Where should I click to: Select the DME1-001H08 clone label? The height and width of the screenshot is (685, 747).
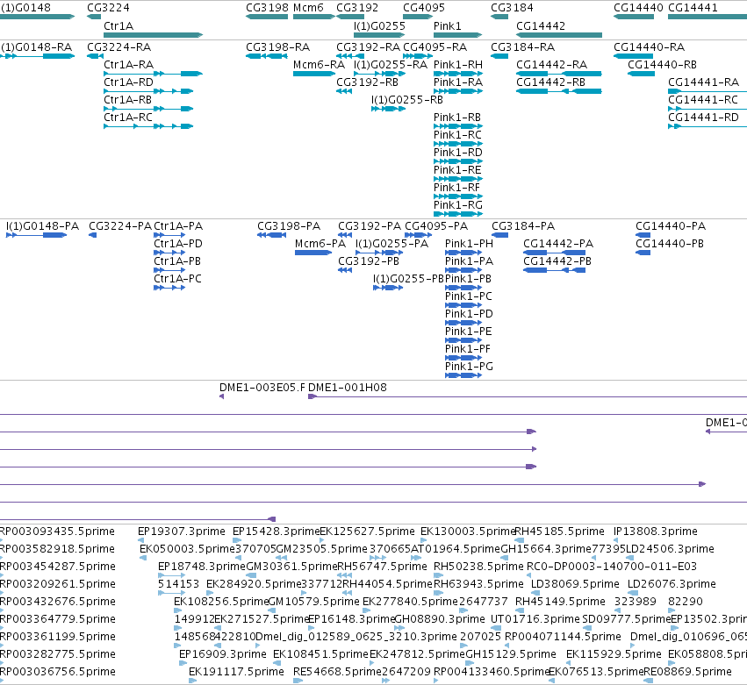(x=348, y=388)
